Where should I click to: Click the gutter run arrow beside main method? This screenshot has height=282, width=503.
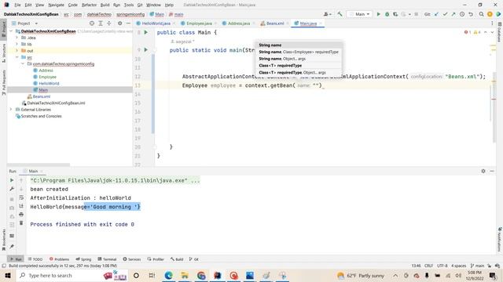(x=145, y=50)
